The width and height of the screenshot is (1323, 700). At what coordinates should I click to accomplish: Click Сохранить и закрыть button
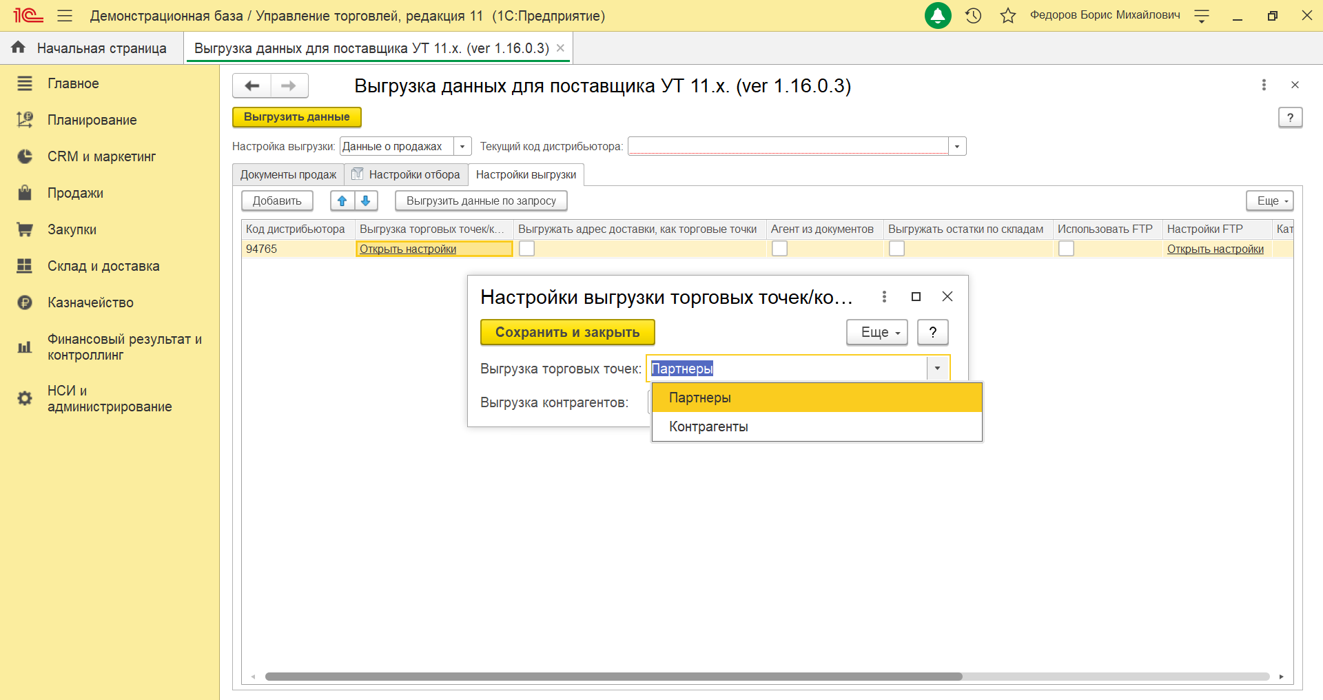tap(567, 332)
